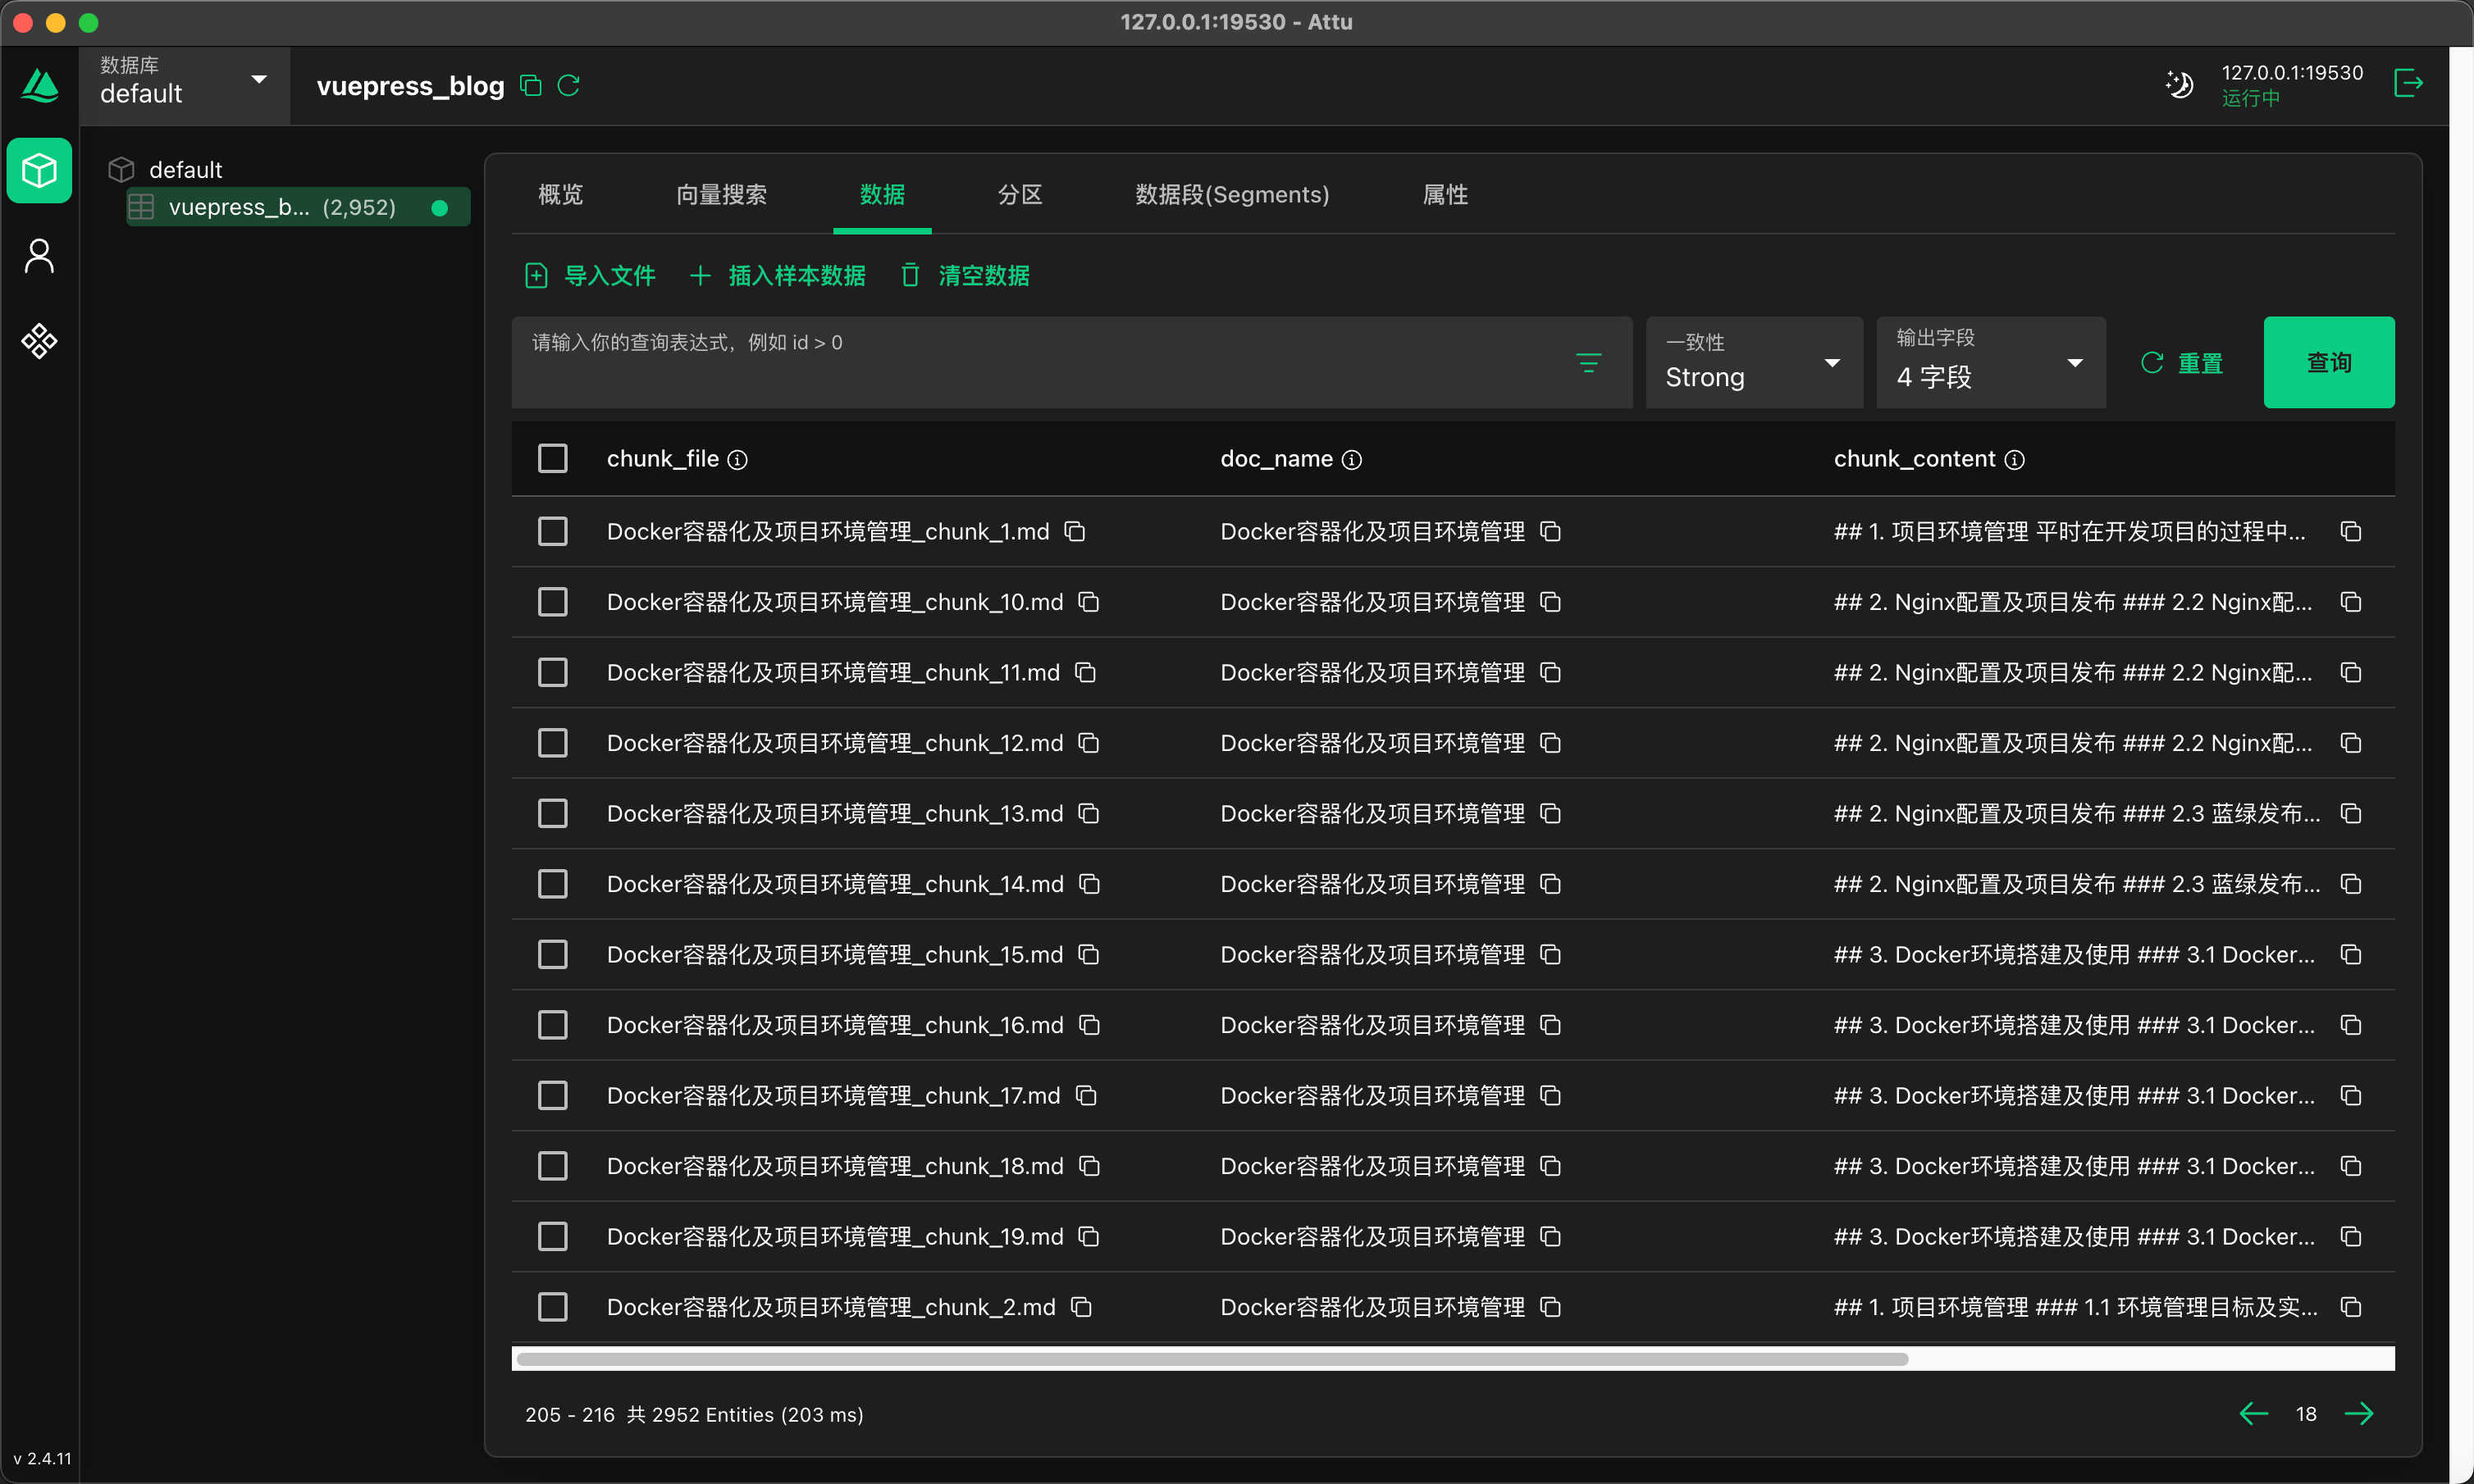Switch to the 属性 tab
This screenshot has height=1484, width=2474.
(1445, 195)
